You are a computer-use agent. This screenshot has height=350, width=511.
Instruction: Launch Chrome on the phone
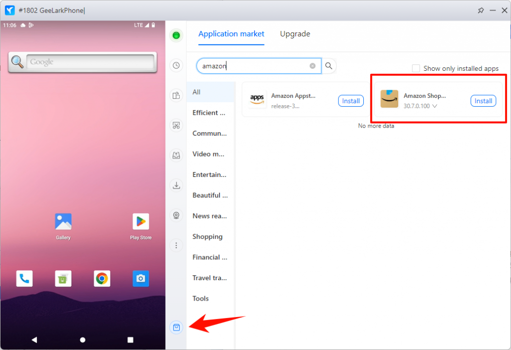(102, 278)
